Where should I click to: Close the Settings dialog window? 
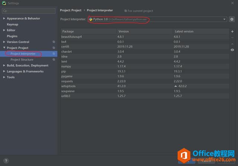(x=232, y=3)
